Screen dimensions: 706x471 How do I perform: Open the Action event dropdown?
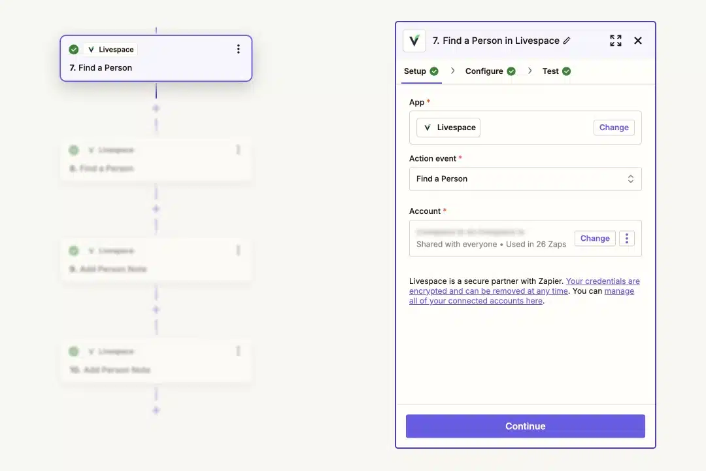525,179
